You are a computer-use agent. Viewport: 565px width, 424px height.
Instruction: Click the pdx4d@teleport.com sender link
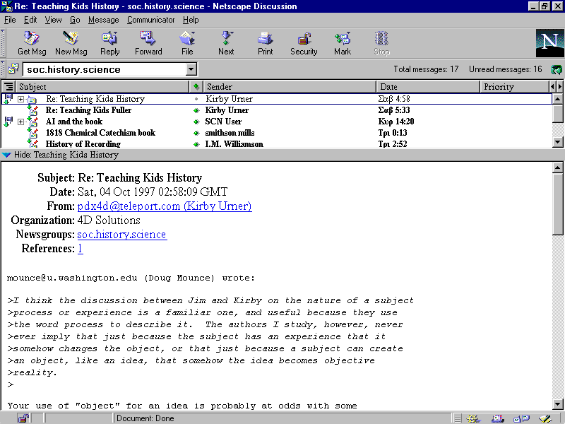click(x=165, y=206)
